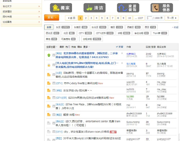Filter by 热门 posts

68,47
